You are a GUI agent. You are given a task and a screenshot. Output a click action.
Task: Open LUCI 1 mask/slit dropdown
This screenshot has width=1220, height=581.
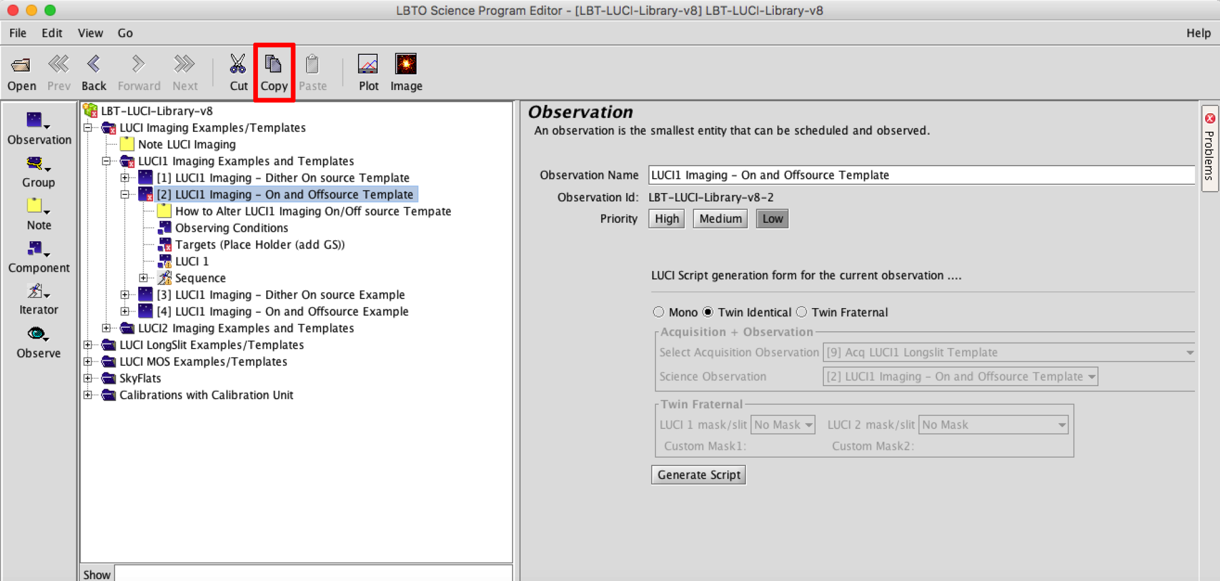(x=783, y=425)
